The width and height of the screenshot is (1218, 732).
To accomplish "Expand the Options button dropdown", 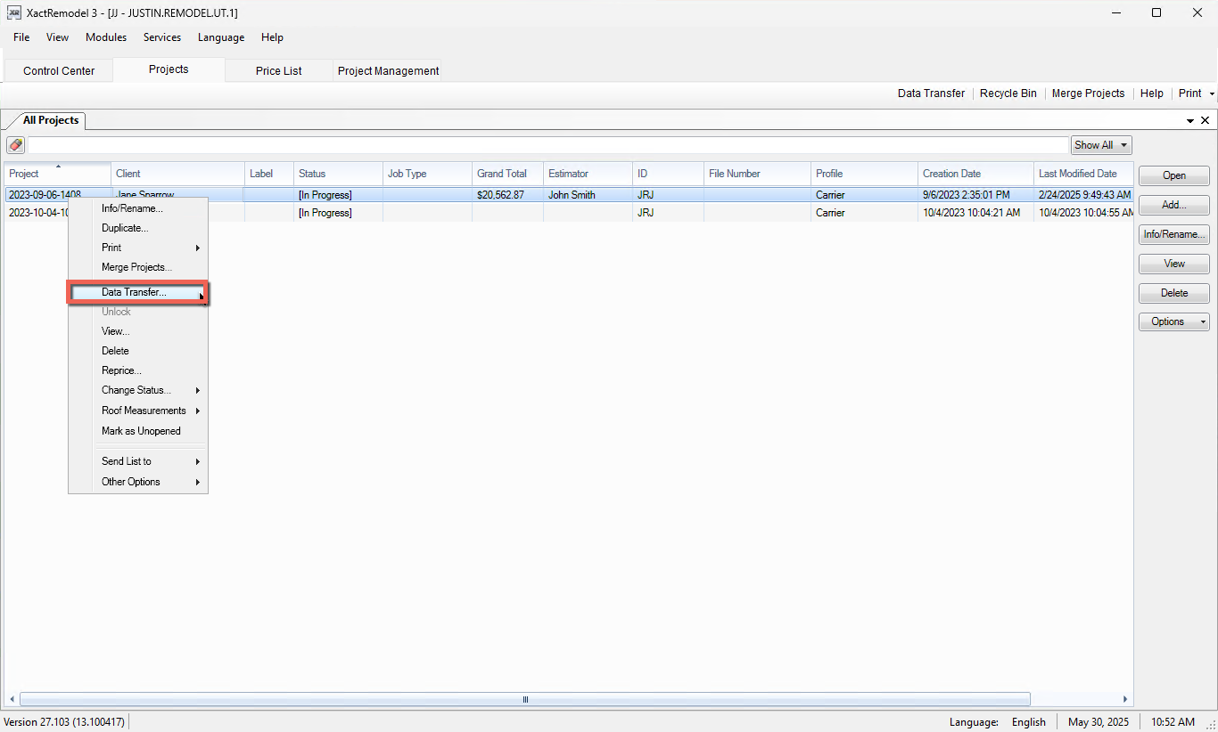I will tap(1204, 321).
